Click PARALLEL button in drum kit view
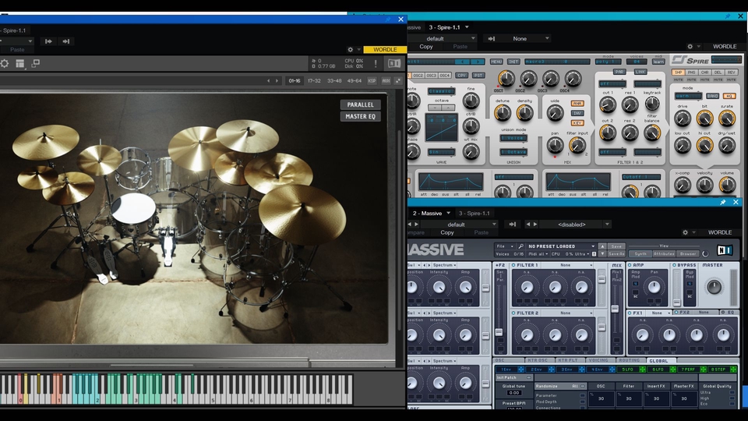Image resolution: width=748 pixels, height=421 pixels. click(x=361, y=104)
